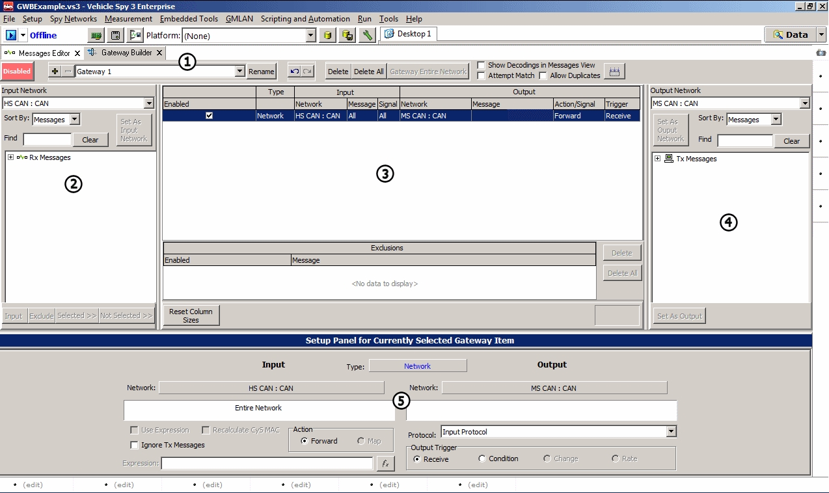Click Reset Column Sizes button
This screenshot has height=493, width=829.
(191, 315)
